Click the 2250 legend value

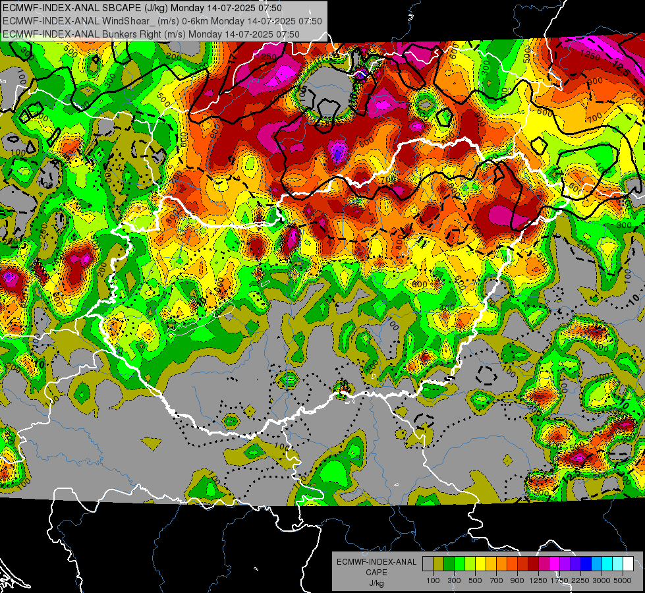coord(581,580)
